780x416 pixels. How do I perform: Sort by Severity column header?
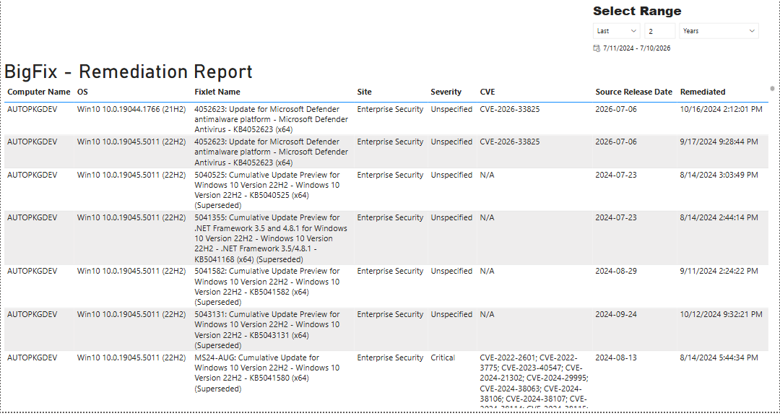[446, 92]
